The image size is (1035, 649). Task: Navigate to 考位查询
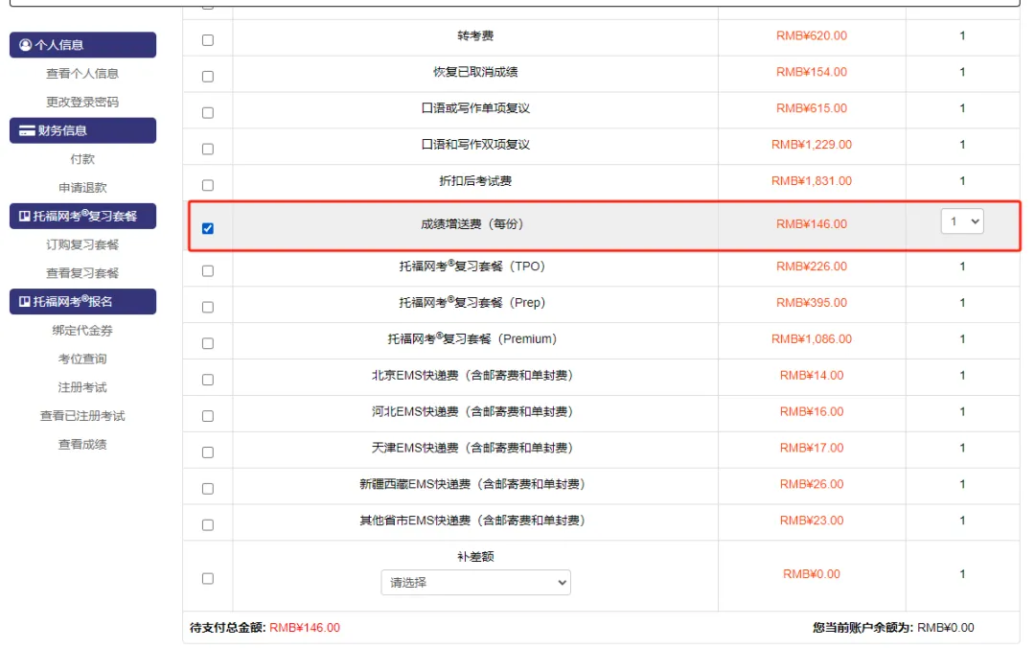coord(82,359)
